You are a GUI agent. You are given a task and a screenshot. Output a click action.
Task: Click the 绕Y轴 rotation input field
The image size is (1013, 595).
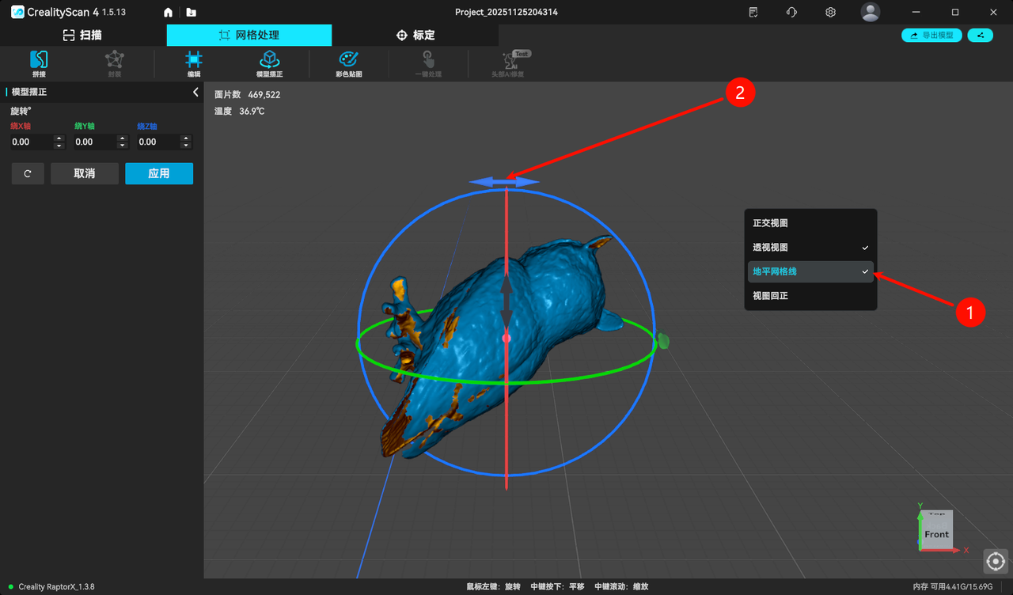(93, 142)
